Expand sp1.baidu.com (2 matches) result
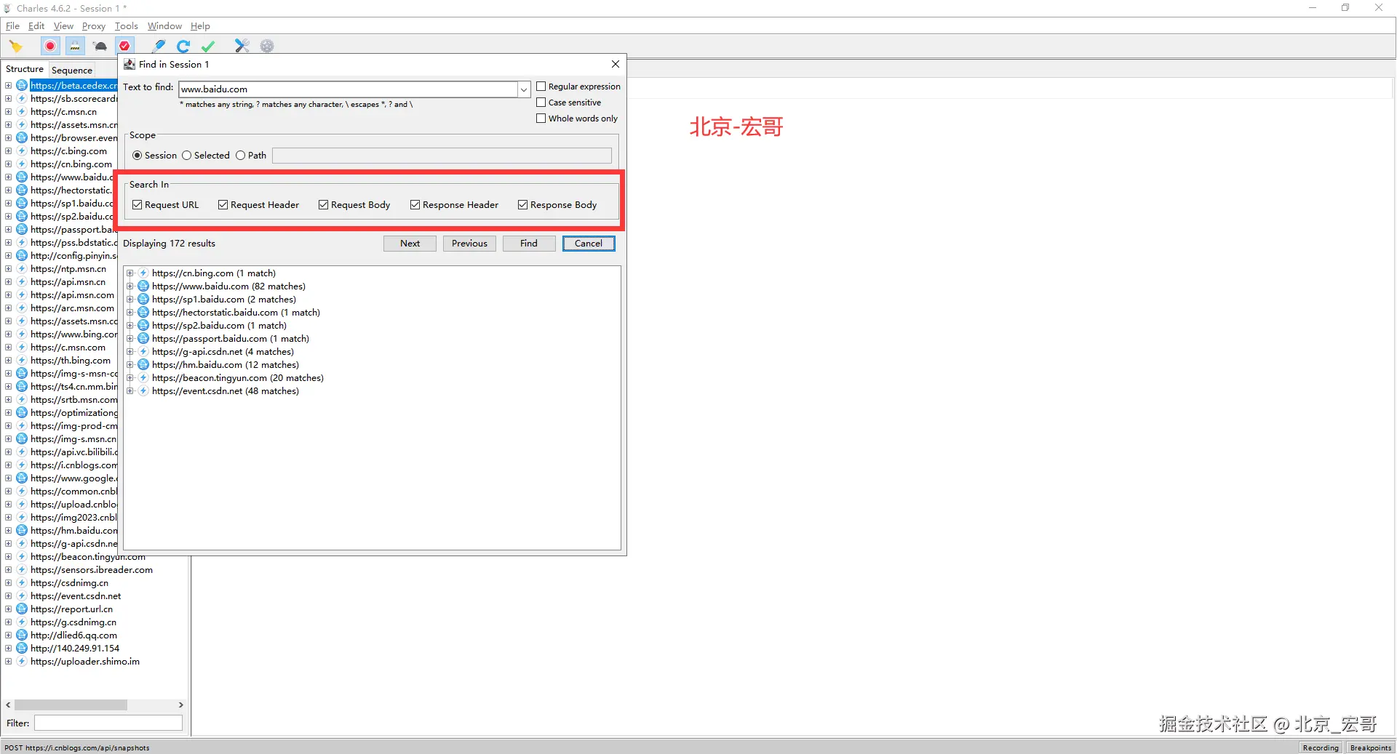This screenshot has width=1397, height=754. [130, 300]
